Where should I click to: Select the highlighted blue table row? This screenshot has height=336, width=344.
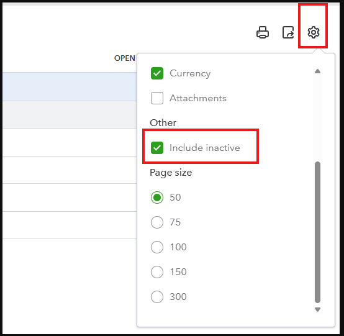click(70, 87)
